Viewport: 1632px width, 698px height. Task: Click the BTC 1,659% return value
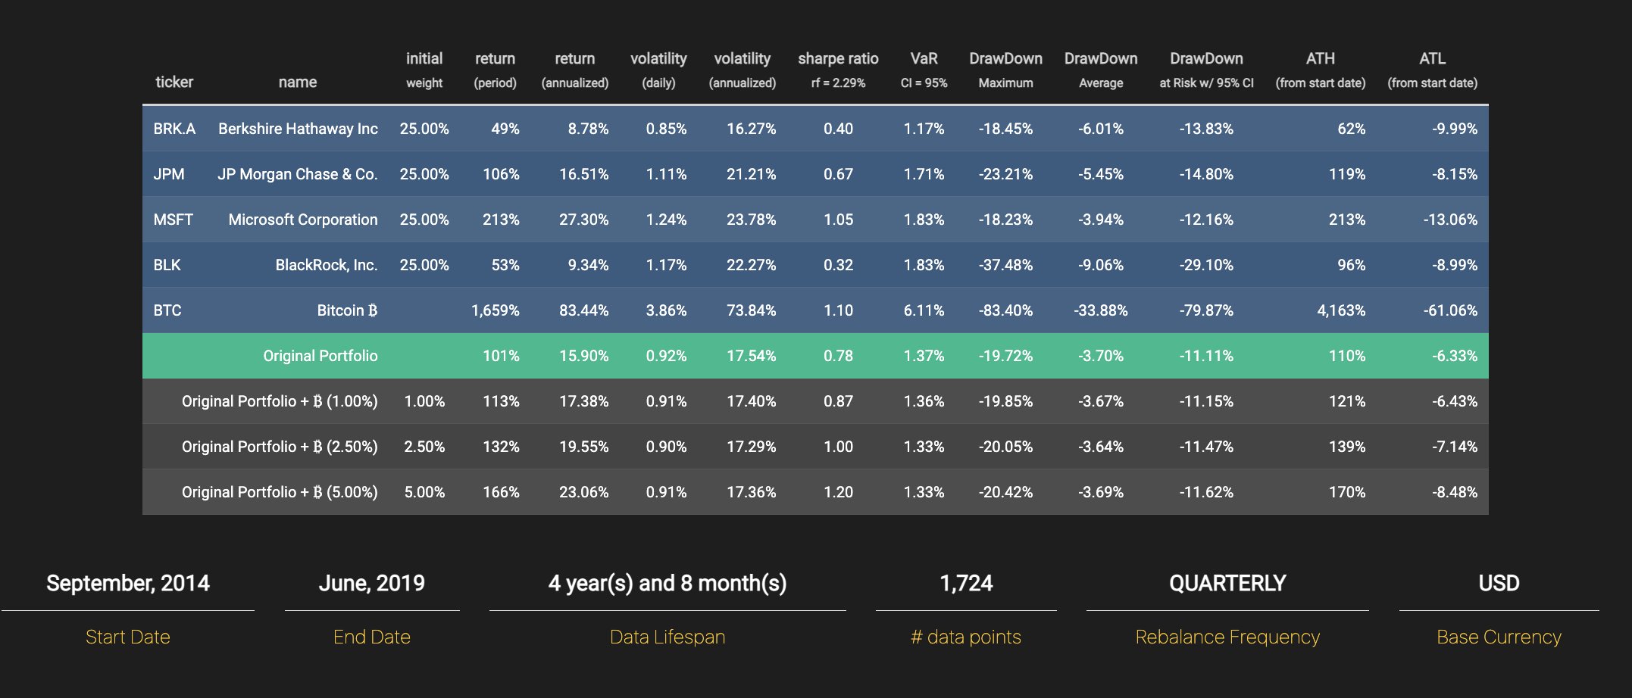496,310
